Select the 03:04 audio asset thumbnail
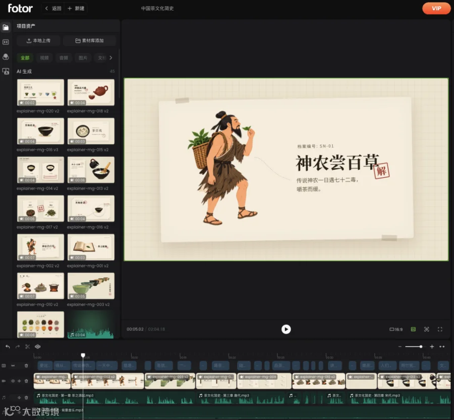 [x=91, y=325]
